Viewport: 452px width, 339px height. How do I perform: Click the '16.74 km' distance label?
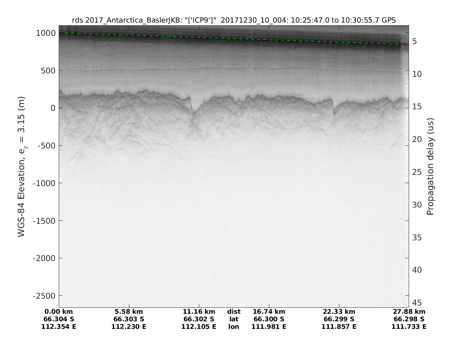click(x=269, y=312)
